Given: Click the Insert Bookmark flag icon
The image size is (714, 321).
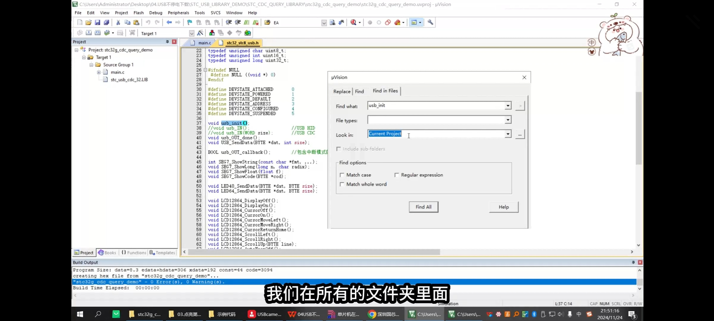Looking at the screenshot, I should pyautogui.click(x=190, y=22).
